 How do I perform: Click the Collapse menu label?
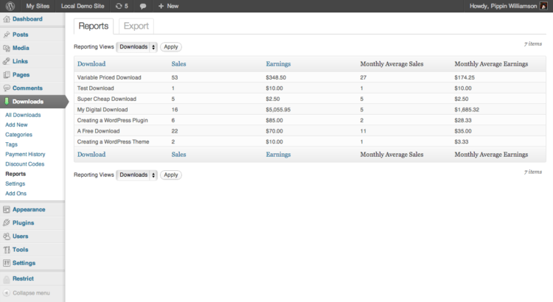(32, 293)
